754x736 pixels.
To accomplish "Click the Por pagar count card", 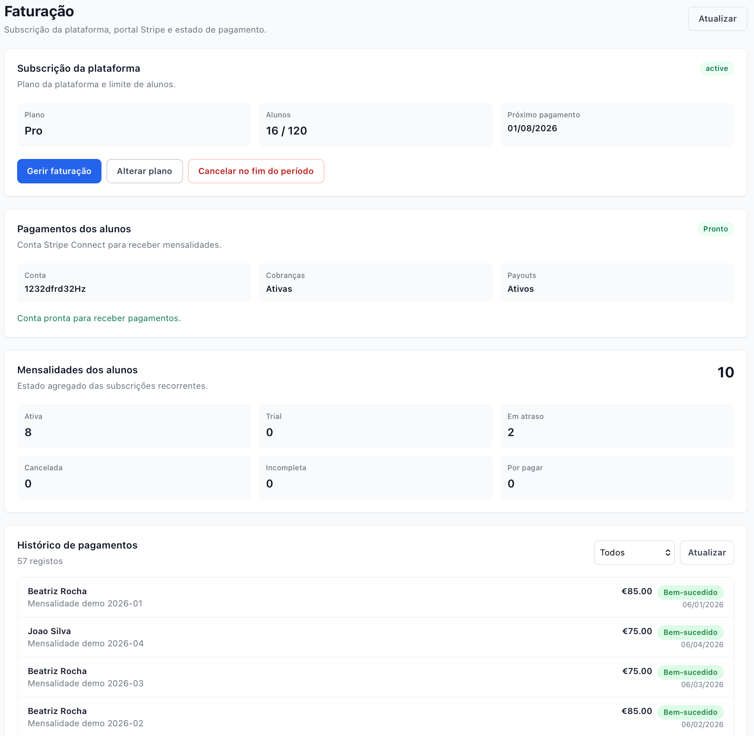I will [x=617, y=478].
